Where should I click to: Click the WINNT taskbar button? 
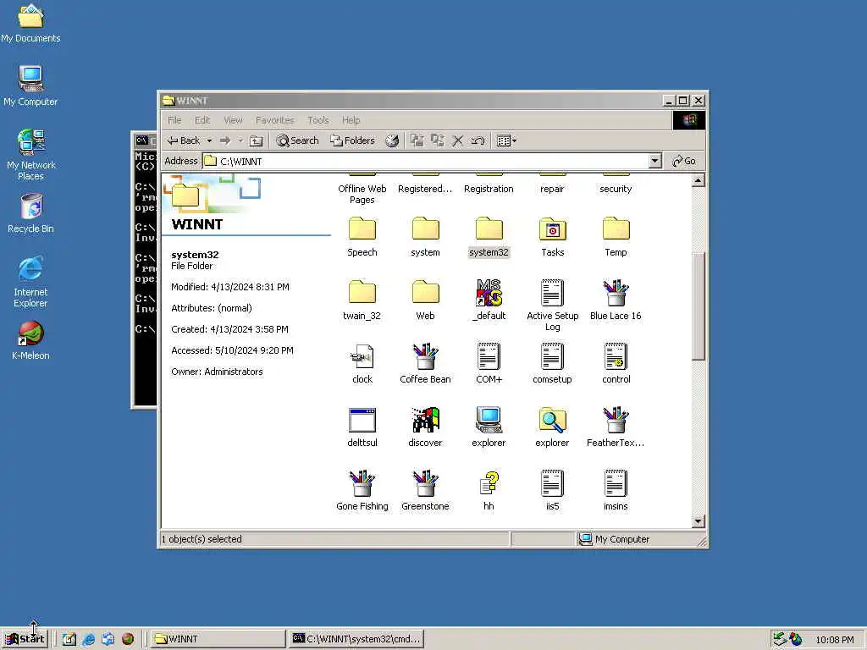218,638
